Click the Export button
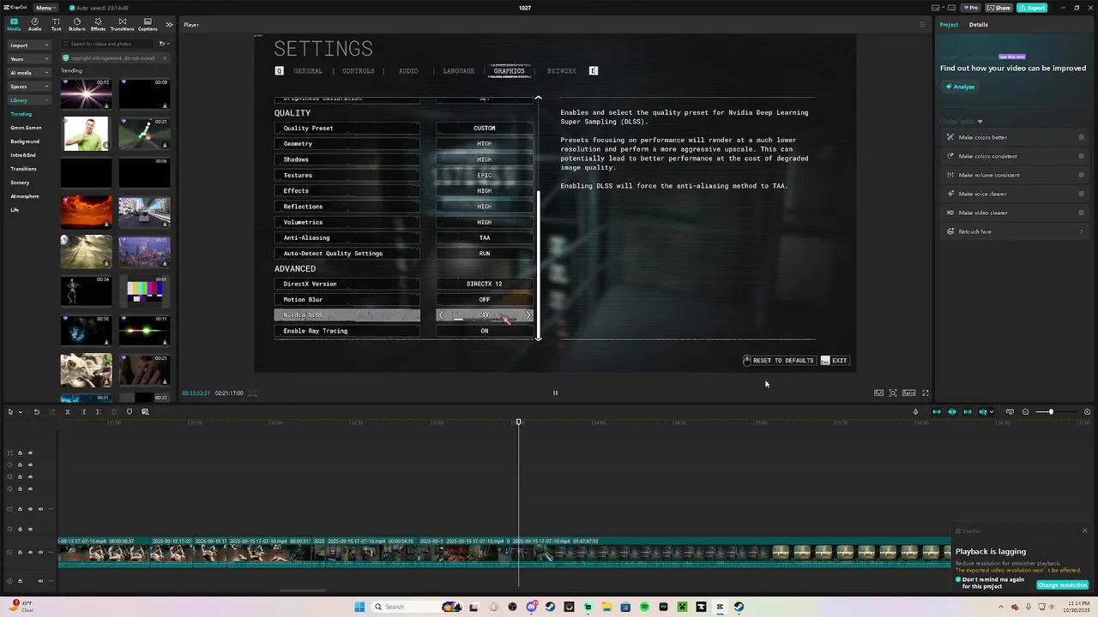This screenshot has height=617, width=1098. coord(1032,8)
